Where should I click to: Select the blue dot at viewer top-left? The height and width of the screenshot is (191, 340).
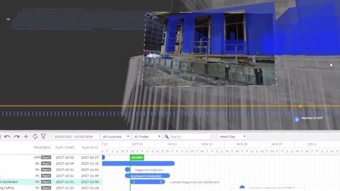pyautogui.click(x=8, y=19)
